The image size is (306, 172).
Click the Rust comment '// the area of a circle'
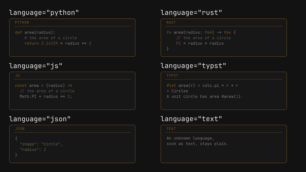204,38
